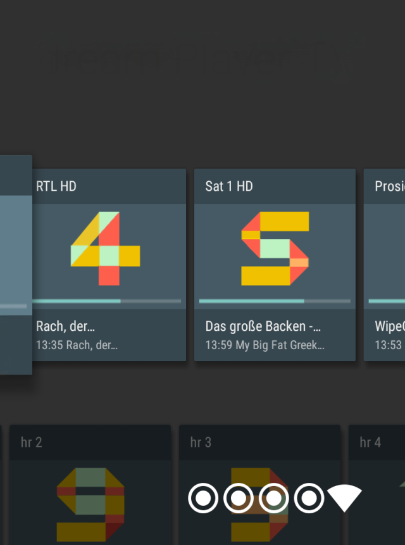405x545 pixels.
Task: Click the 'hr 3' channel label
Action: tap(201, 442)
